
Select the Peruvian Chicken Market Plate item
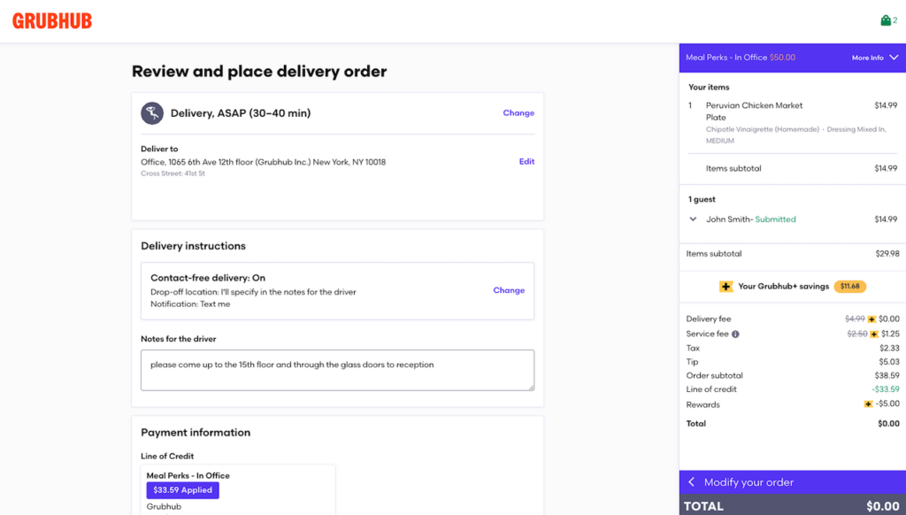754,111
